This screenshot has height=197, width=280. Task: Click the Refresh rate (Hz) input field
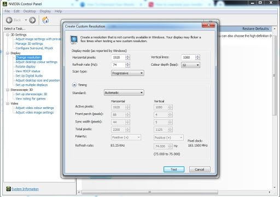coord(118,65)
